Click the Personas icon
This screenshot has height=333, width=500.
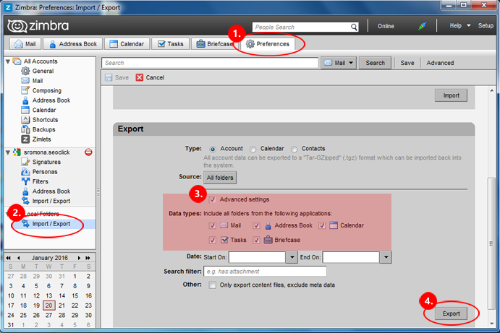[x=25, y=172]
